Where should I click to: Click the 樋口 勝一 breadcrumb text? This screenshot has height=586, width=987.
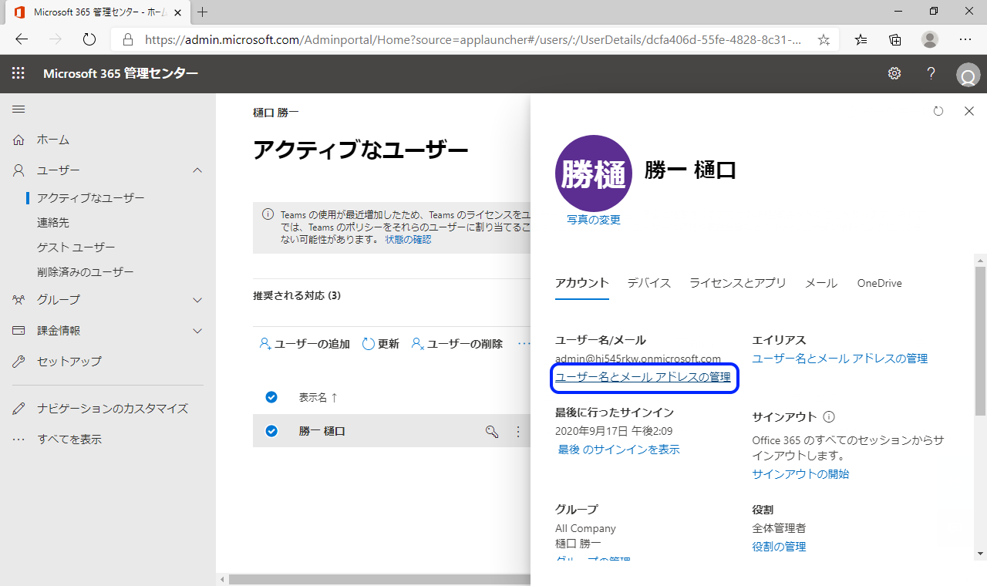[x=276, y=113]
